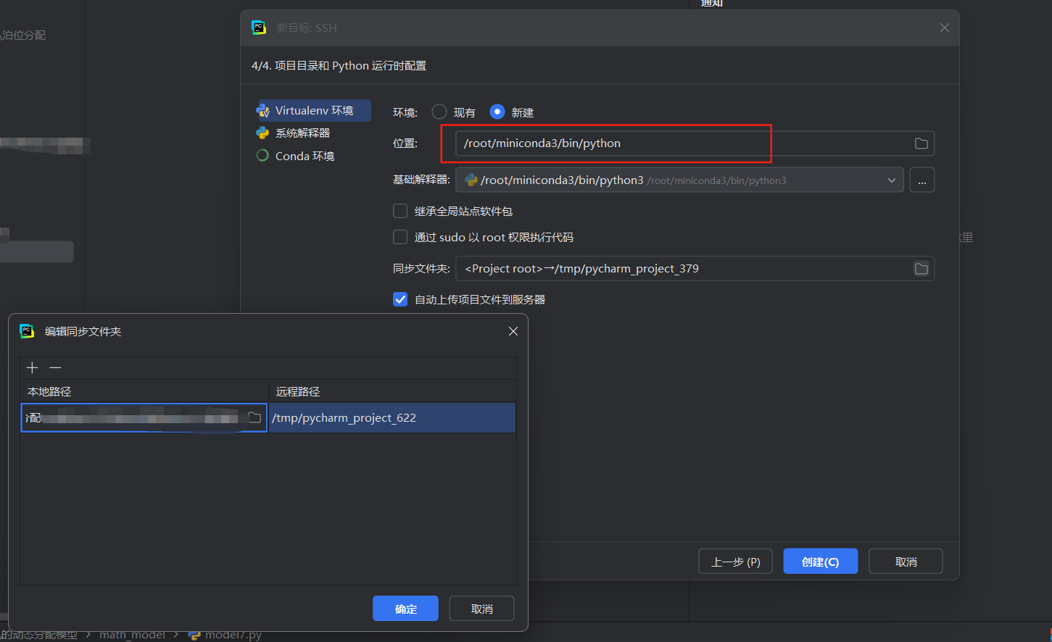Select the Virtualenv 环境 option in sidebar

[313, 111]
